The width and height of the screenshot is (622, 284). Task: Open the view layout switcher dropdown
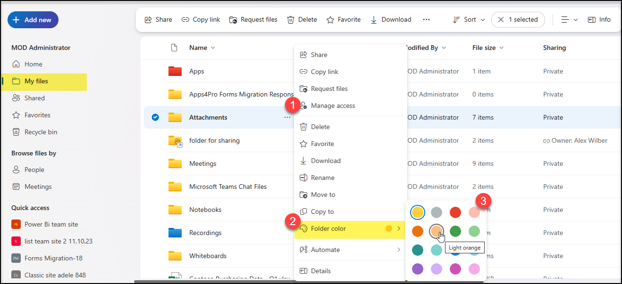tap(569, 20)
